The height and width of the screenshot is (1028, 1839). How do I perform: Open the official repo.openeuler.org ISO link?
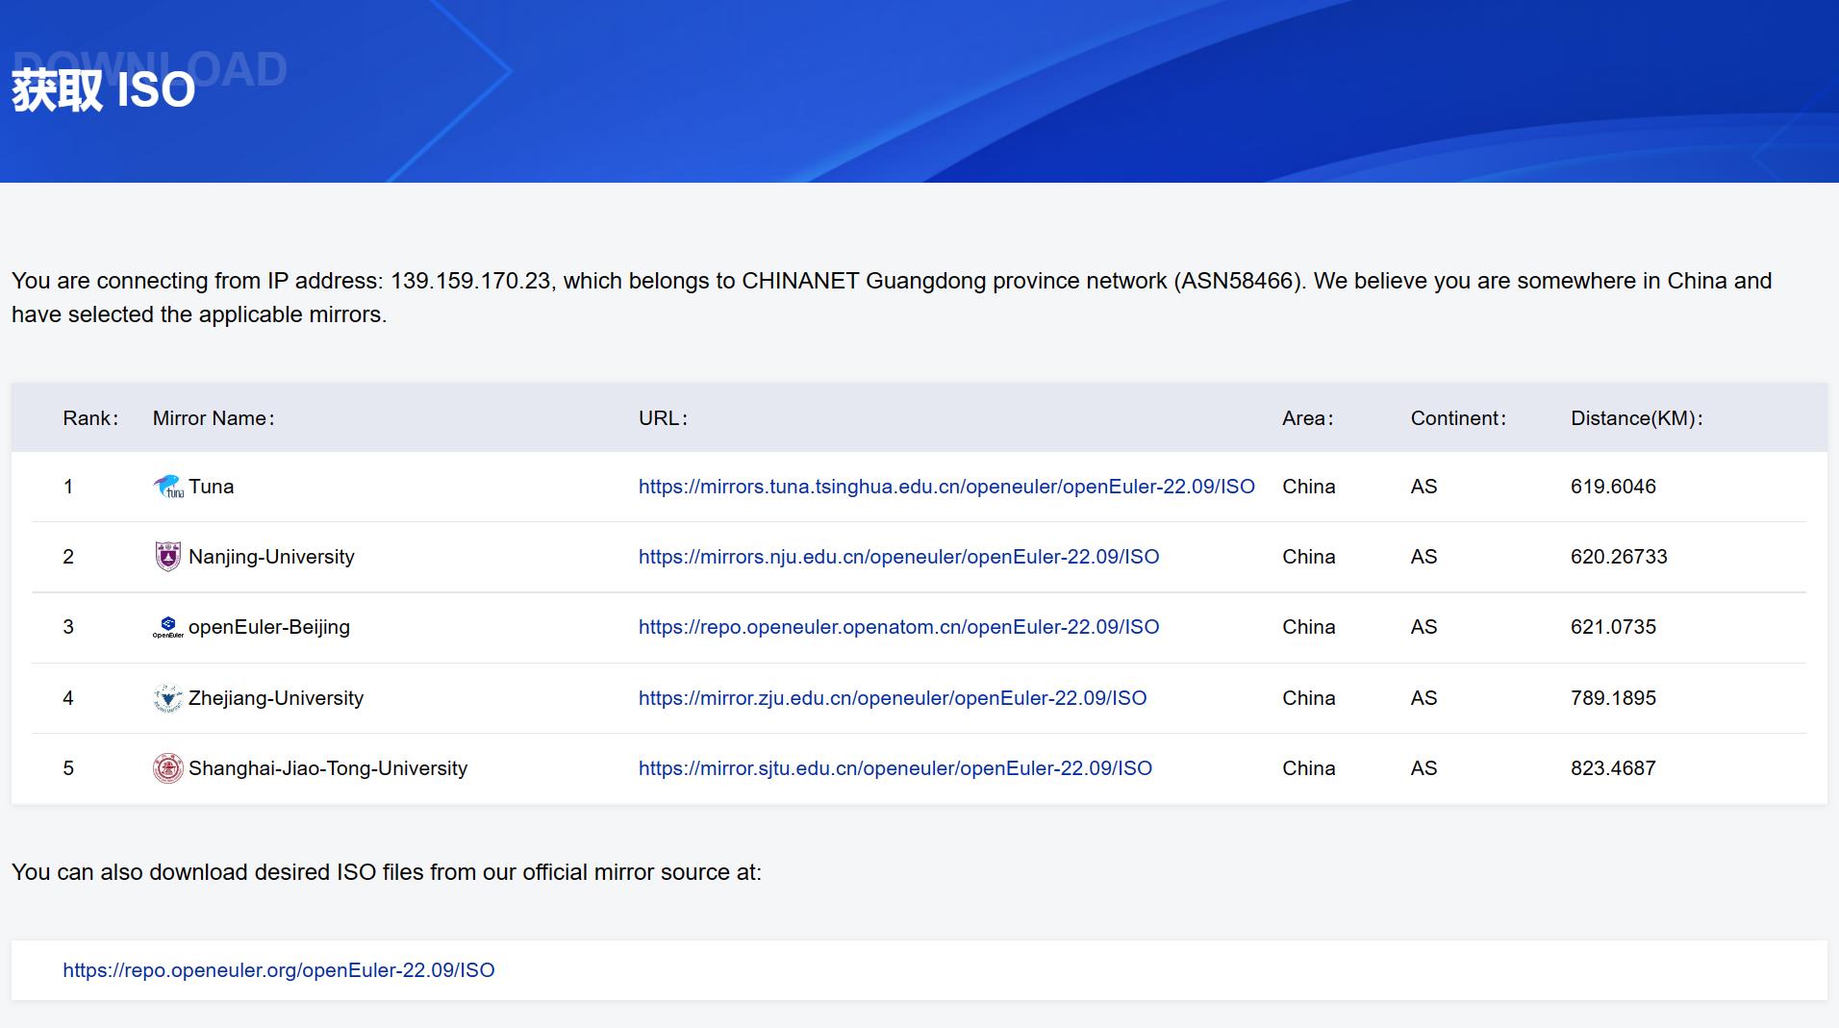pos(278,970)
